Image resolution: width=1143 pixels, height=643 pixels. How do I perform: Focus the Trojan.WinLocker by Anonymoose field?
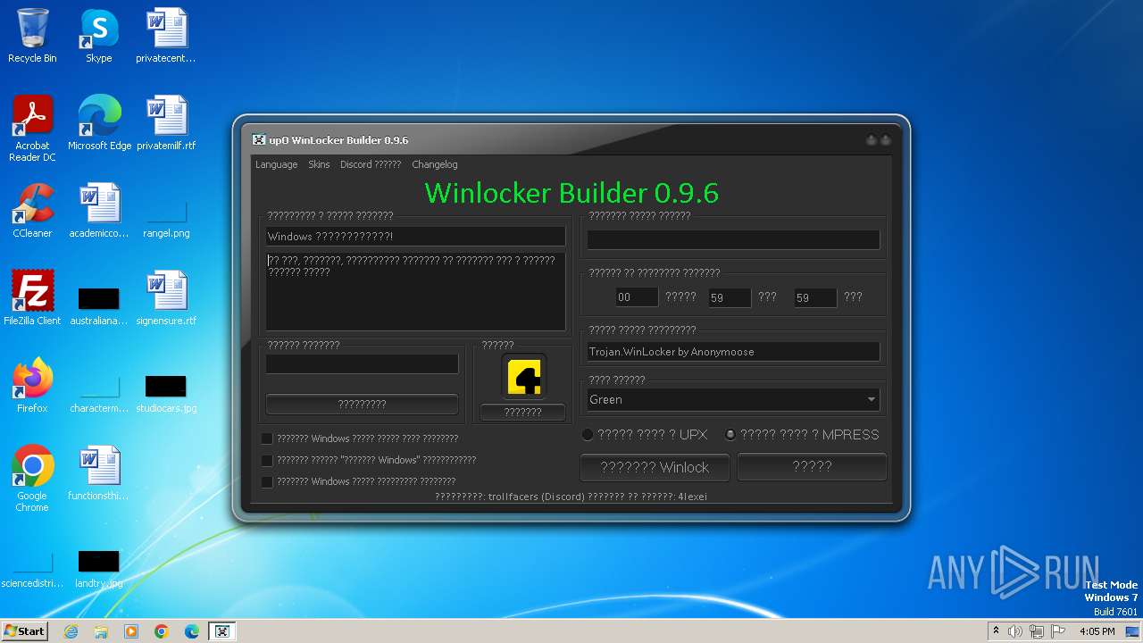[x=733, y=352]
